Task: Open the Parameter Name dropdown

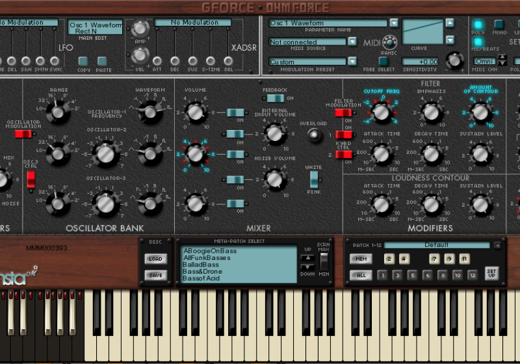Action: coord(393,23)
